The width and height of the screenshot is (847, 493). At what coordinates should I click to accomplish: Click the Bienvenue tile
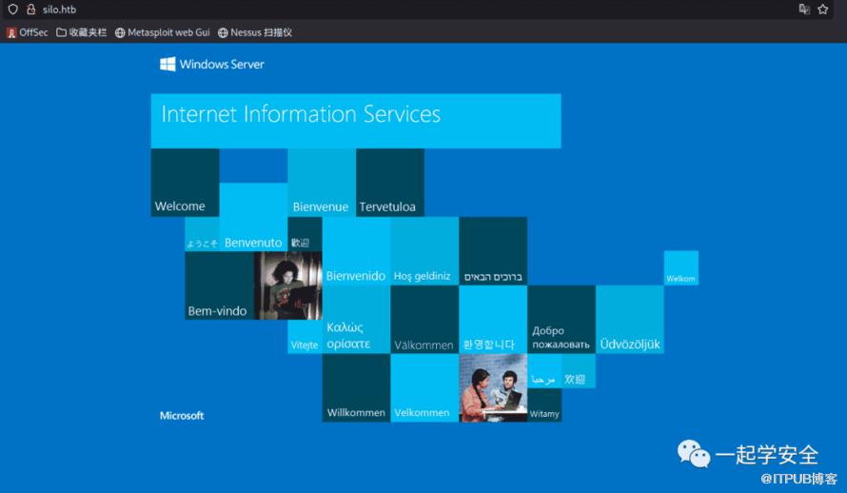[322, 183]
